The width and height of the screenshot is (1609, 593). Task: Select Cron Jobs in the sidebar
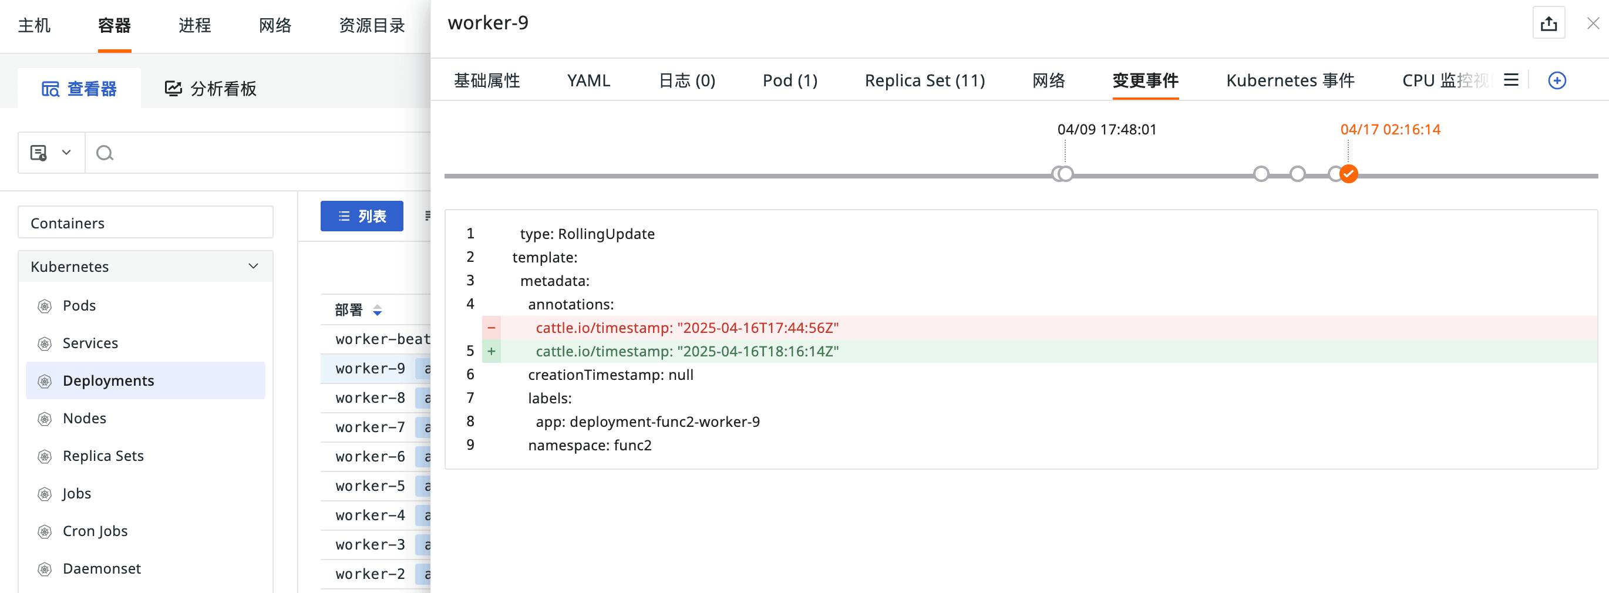click(95, 531)
